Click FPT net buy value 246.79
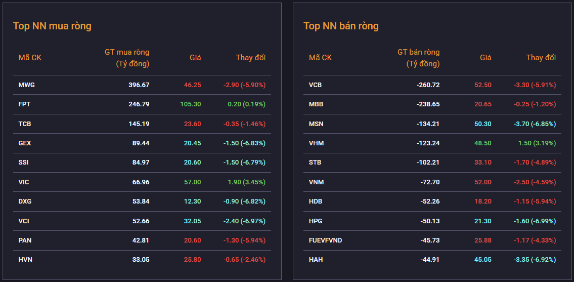574x282 pixels. [x=139, y=104]
